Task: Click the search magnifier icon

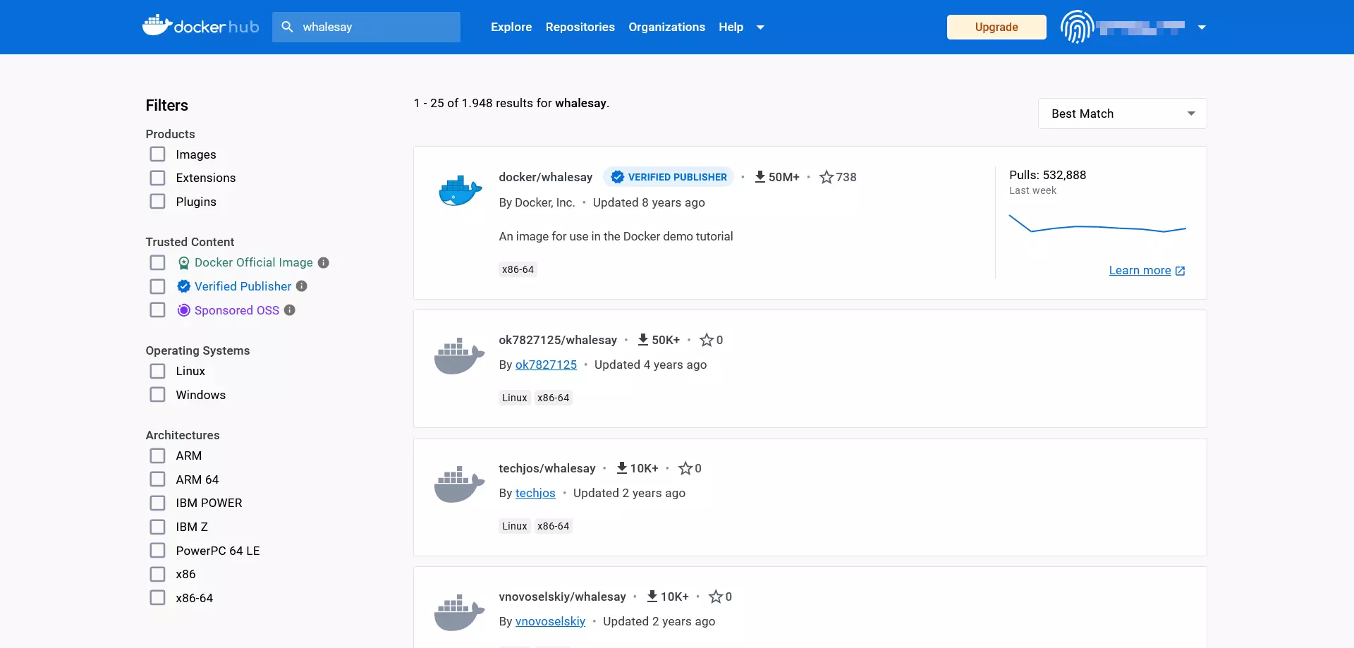Action: tap(288, 27)
